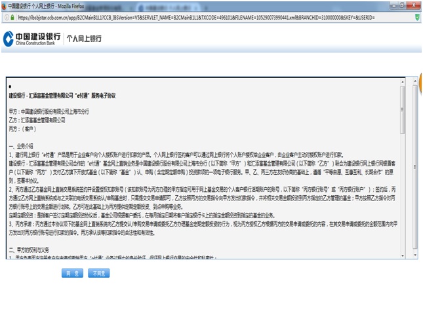The height and width of the screenshot is (334, 423).
Task: Maximize the Firefox window
Action: point(401,5)
